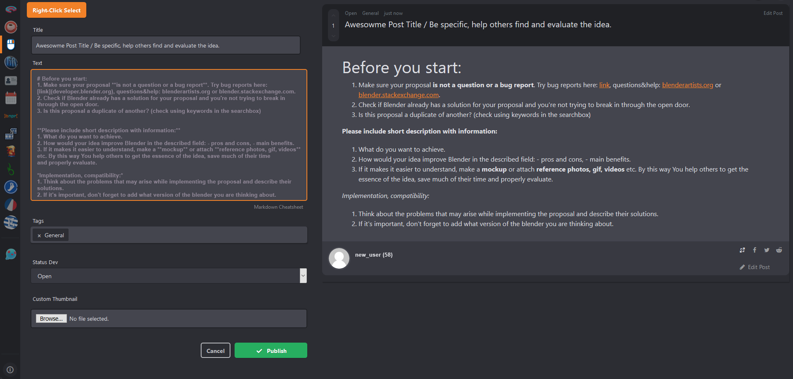Open the French flag circle icon in sidebar

coord(11,205)
